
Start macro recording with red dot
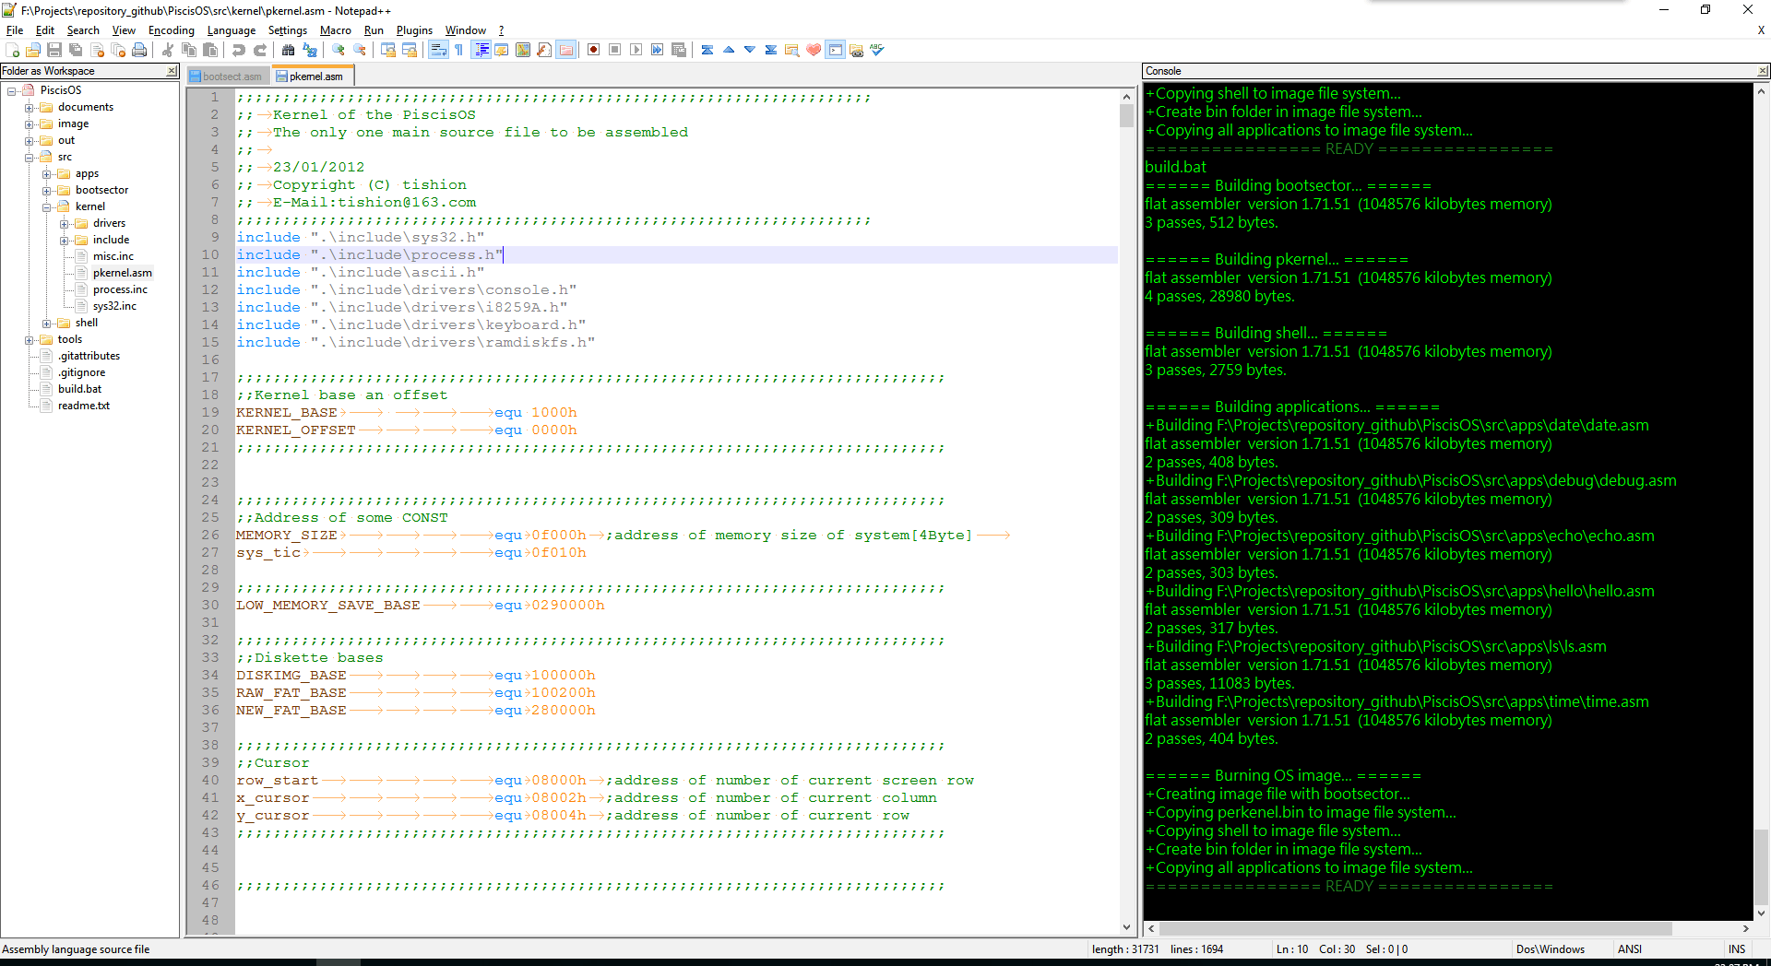click(594, 50)
